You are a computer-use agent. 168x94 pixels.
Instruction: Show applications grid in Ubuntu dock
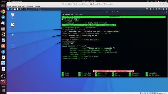[x=3, y=91]
